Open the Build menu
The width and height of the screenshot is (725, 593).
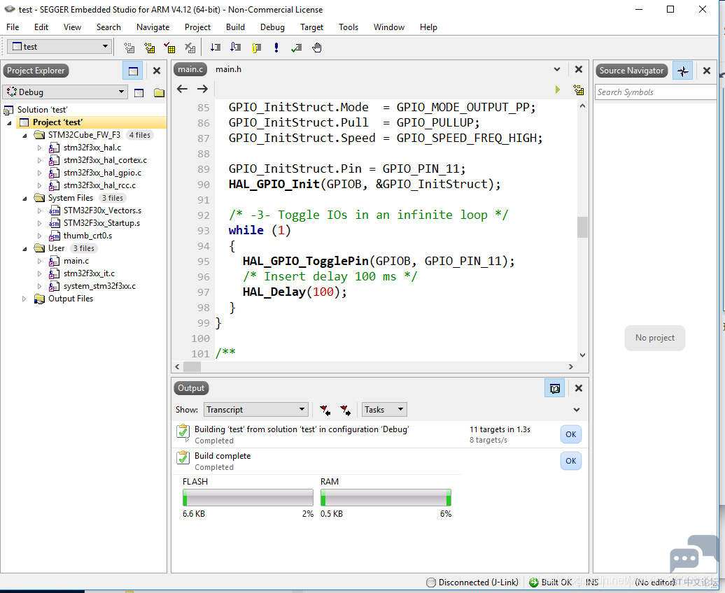coord(235,27)
